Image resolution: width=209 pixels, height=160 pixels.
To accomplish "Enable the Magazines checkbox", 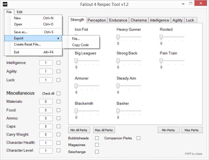I will coord(97,145).
